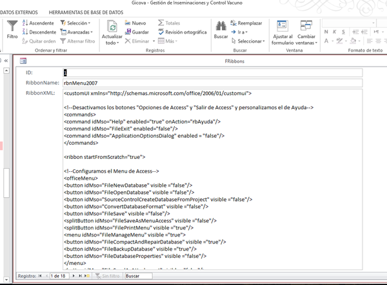Click the RibbonXML label
387x285 pixels.
click(x=41, y=93)
